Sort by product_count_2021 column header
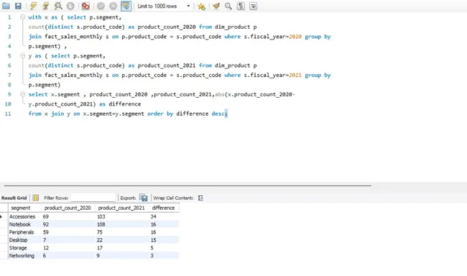467x276 pixels. pos(121,208)
